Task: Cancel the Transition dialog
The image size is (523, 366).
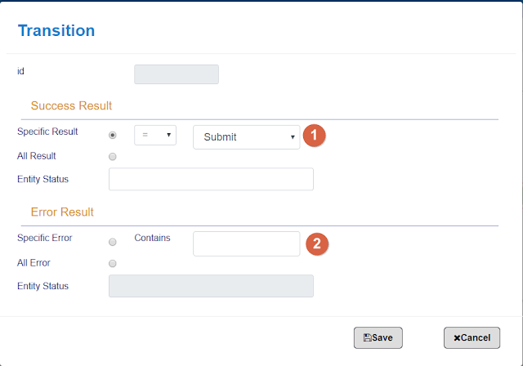Action: click(x=472, y=337)
